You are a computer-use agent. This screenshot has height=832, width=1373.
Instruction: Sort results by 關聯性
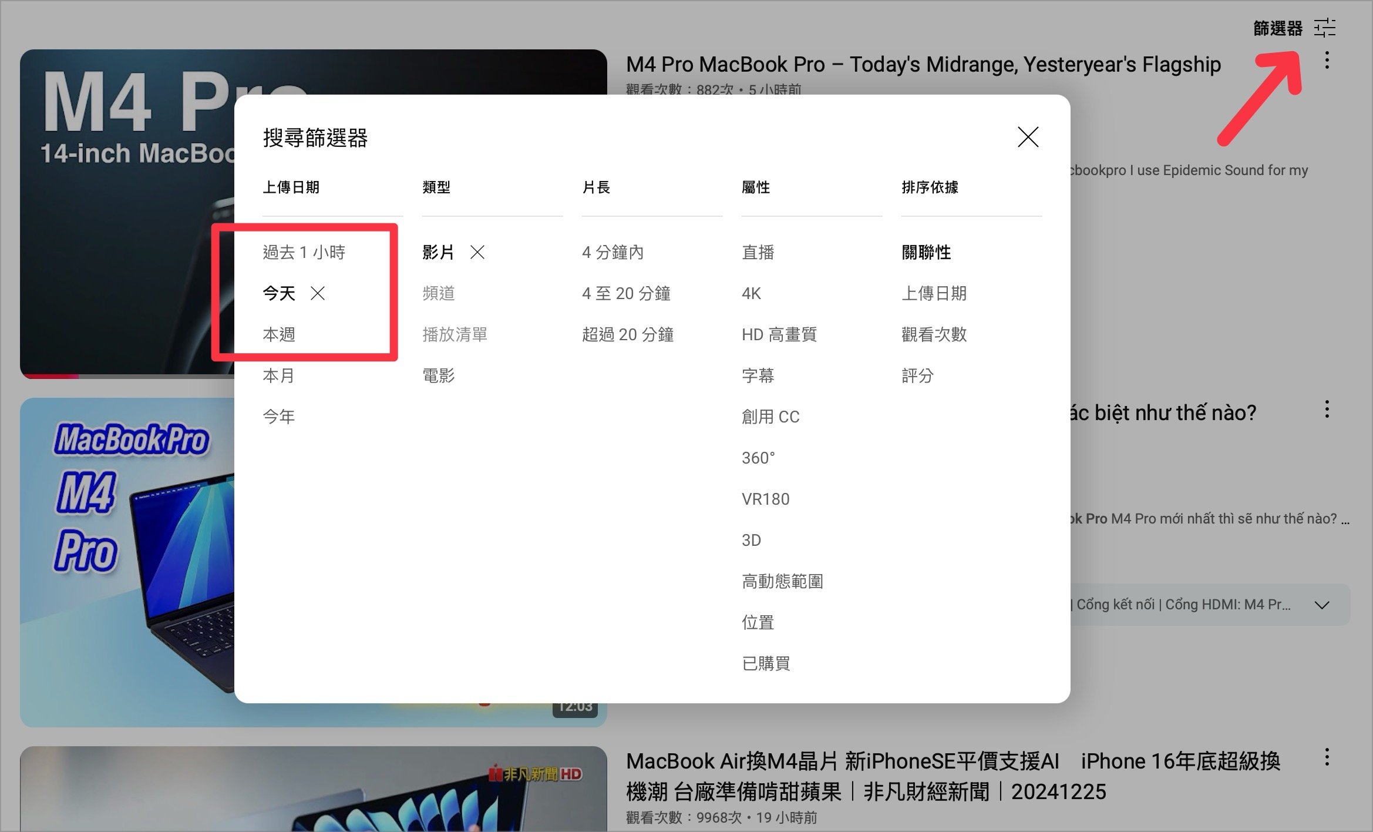pos(926,252)
